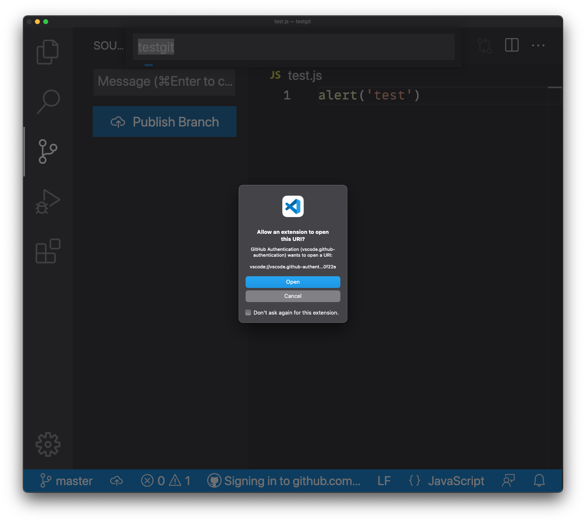Open the Run and Debug panel
This screenshot has height=523, width=586.
[47, 201]
